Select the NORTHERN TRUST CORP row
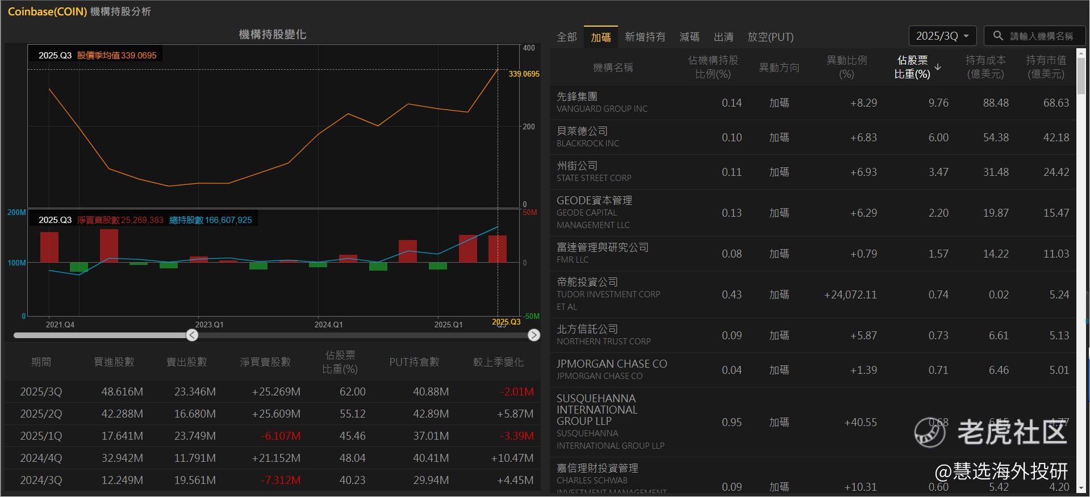1090x497 pixels. coord(813,335)
